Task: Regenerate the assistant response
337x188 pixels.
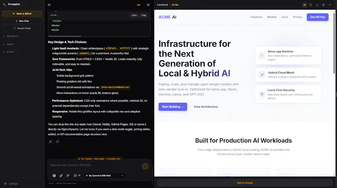Action: (57, 142)
